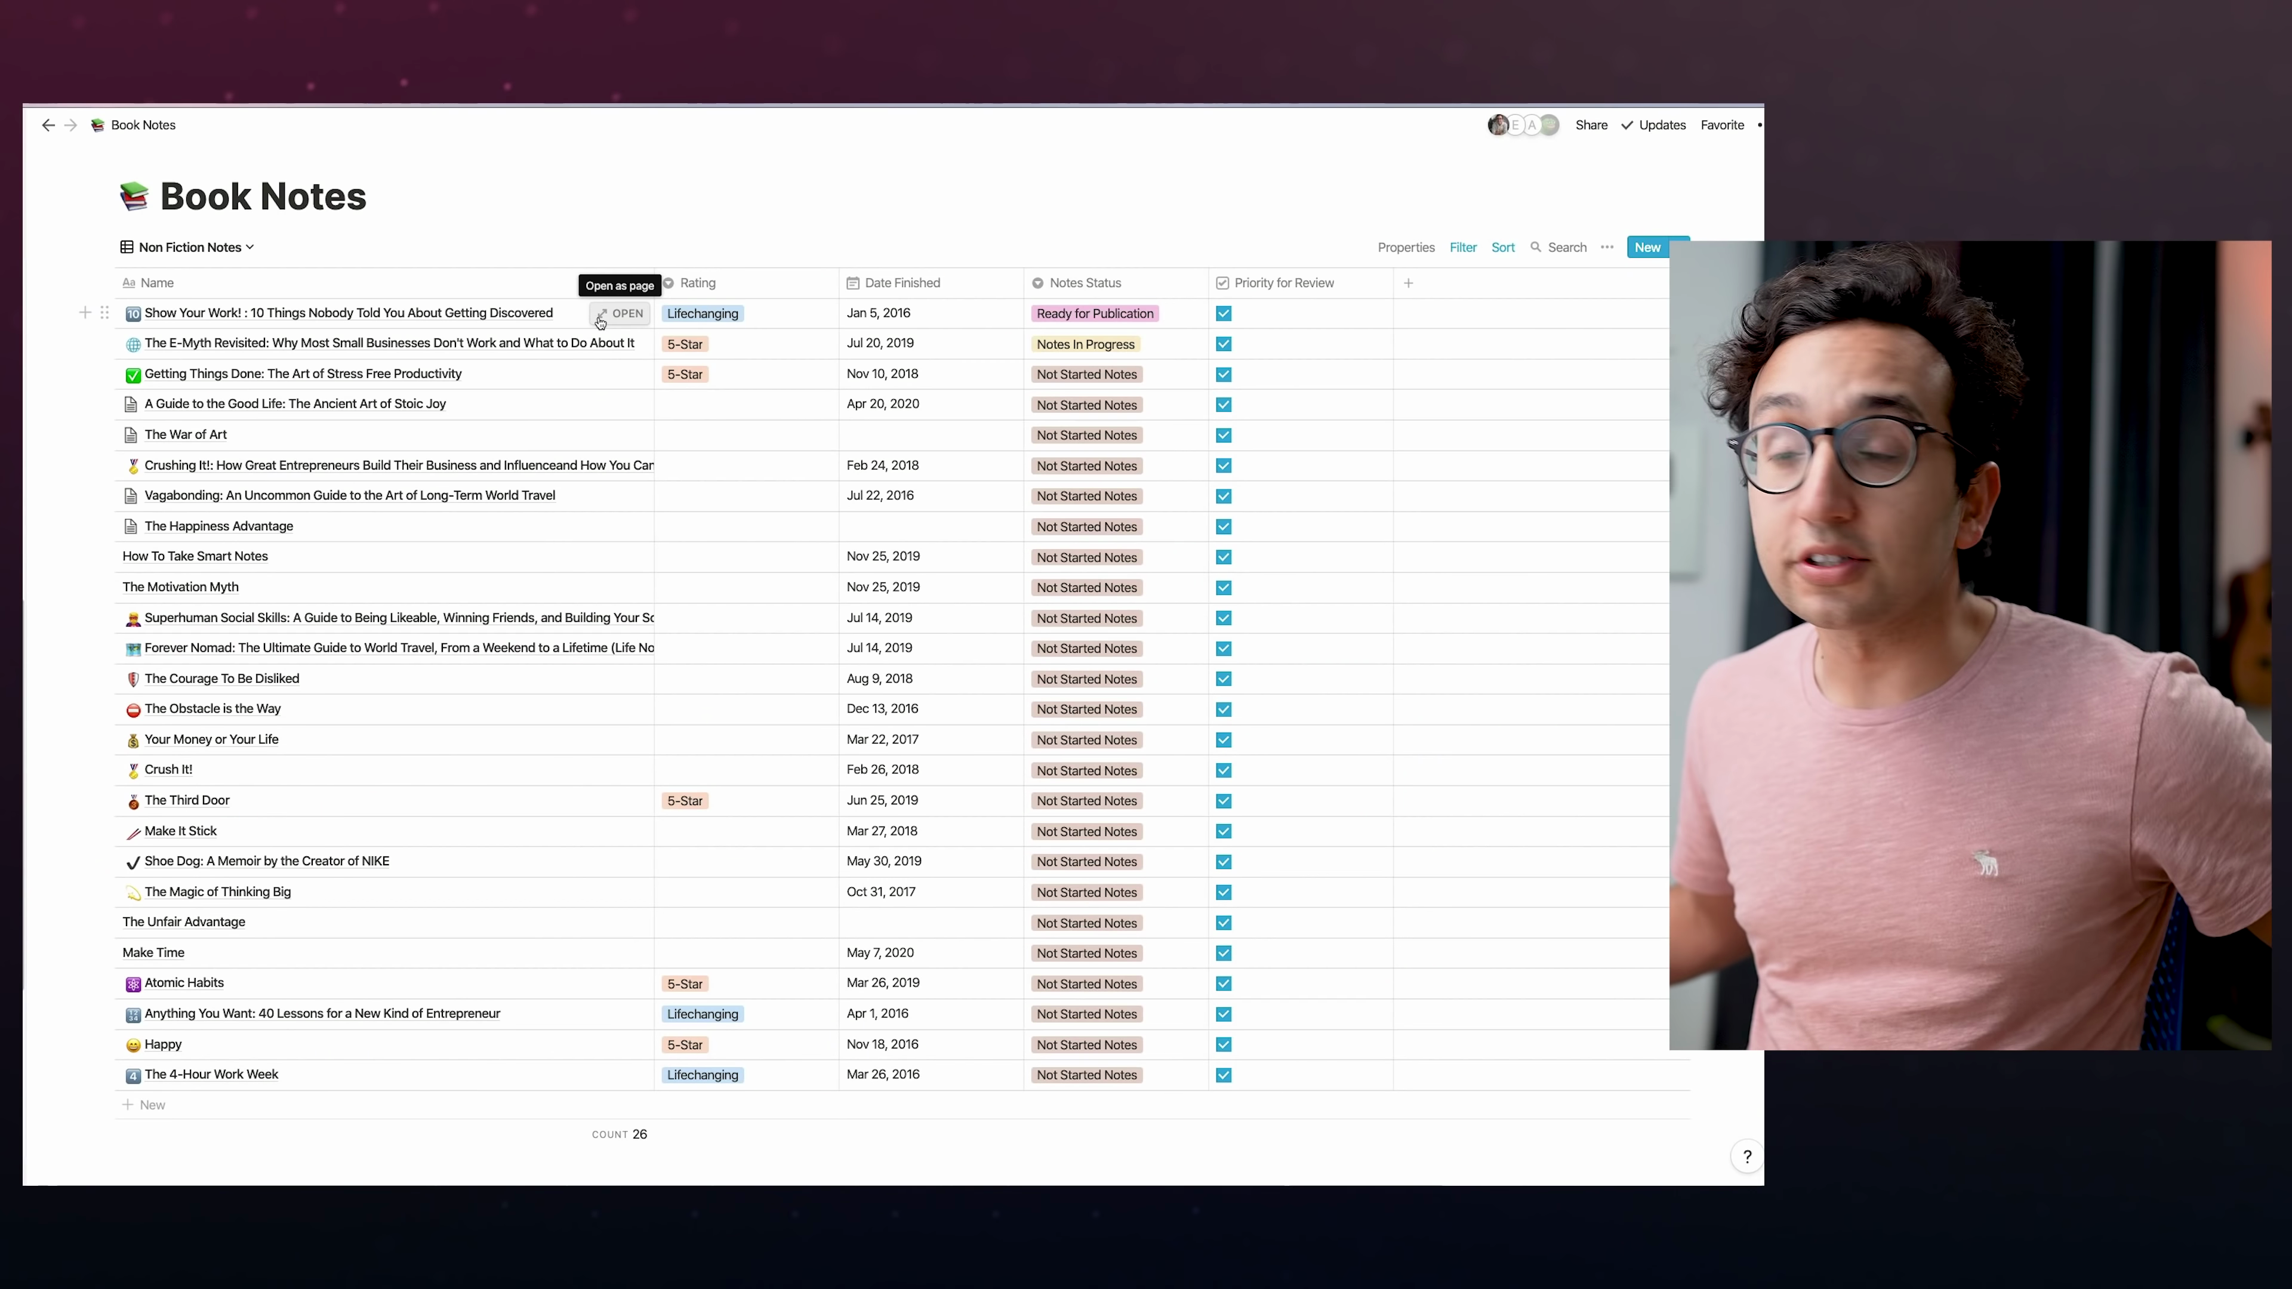Open Notes Status select showing Ready for Publication
The image size is (2292, 1289).
point(1095,313)
